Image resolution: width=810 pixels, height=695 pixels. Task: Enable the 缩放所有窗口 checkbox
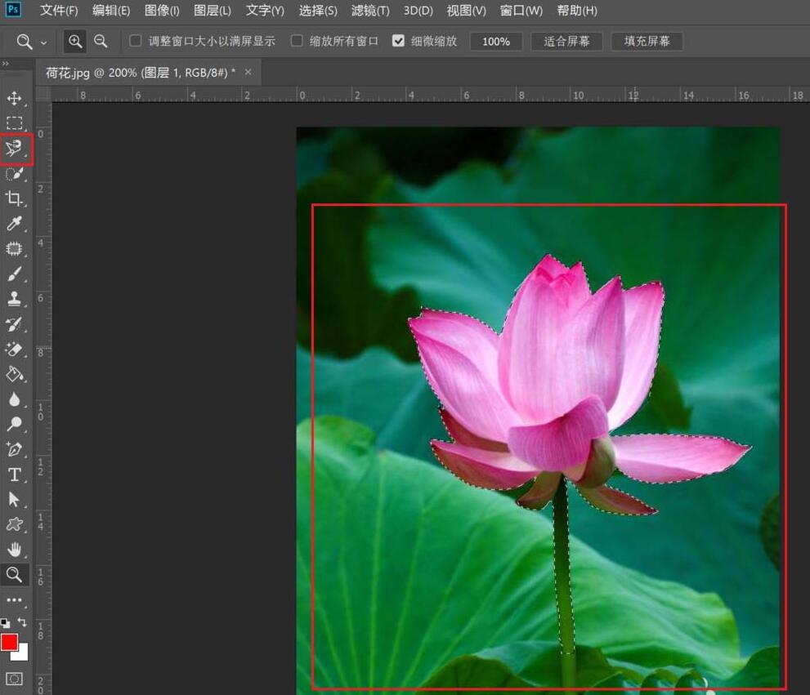click(297, 40)
